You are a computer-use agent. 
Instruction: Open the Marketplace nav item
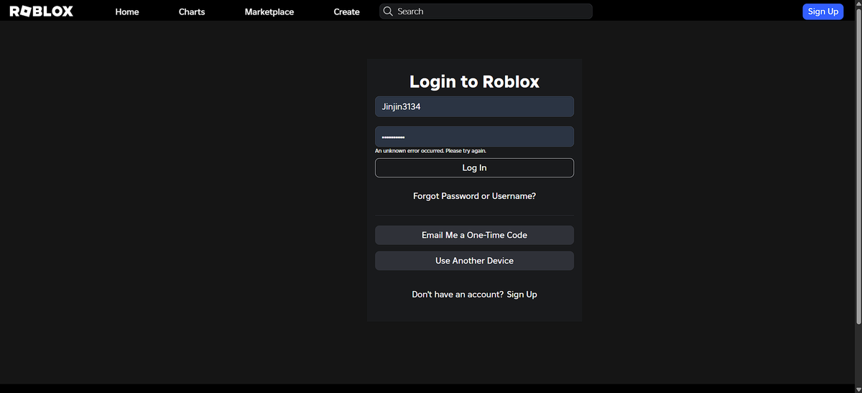pyautogui.click(x=269, y=11)
